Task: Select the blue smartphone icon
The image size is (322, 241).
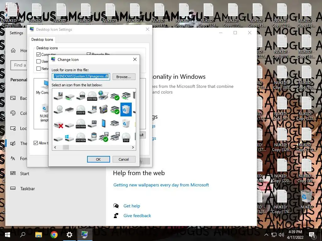Action: [103, 124]
